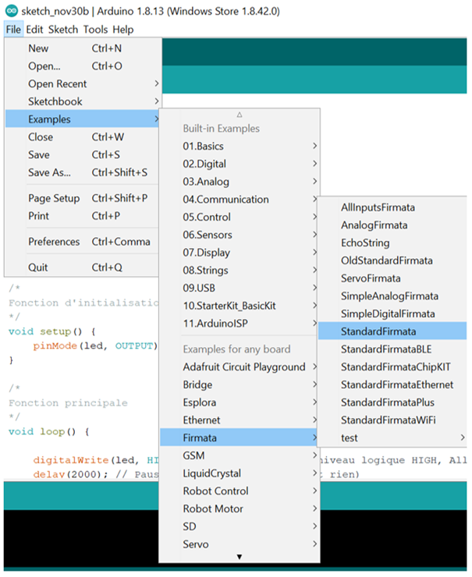Expand the 01.Basics examples submenu
This screenshot has width=472, height=577.
(x=203, y=146)
